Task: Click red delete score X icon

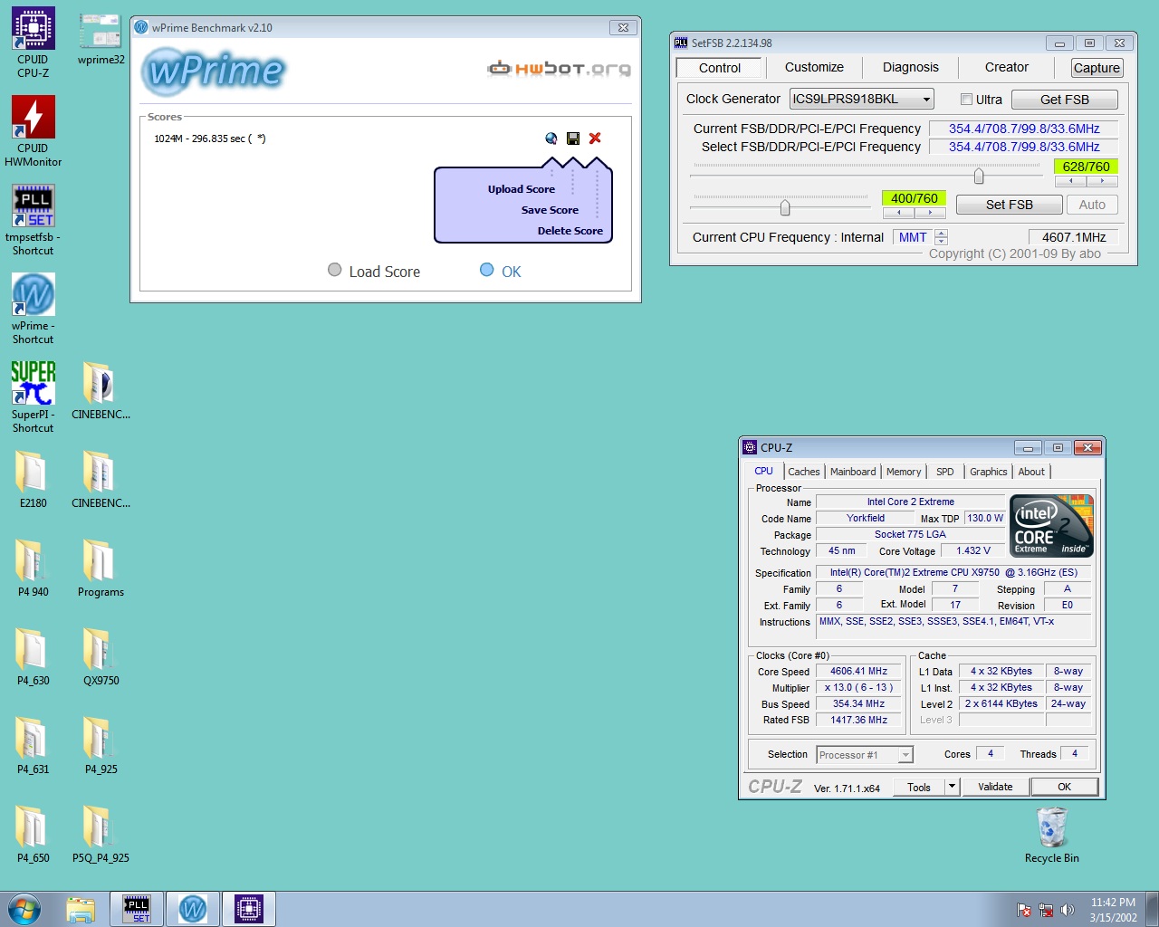Action: pyautogui.click(x=595, y=139)
